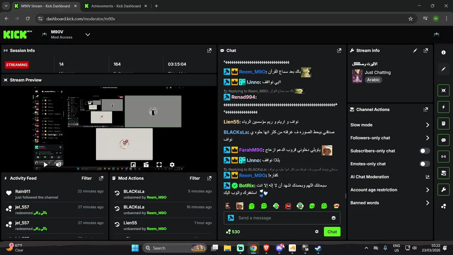This screenshot has height=255, width=453.
Task: Select chat bubble icon in right sidebar
Action: 443,140
